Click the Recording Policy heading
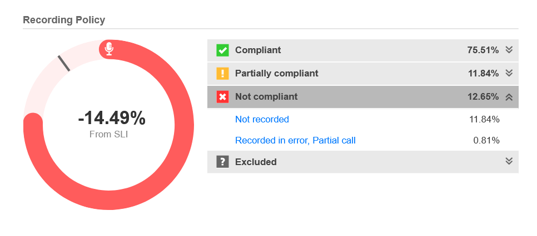537x236 pixels. [x=64, y=20]
